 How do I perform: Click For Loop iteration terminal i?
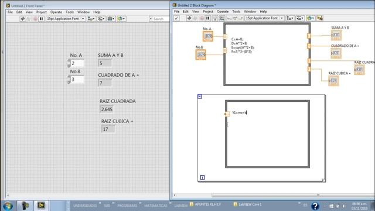(x=202, y=178)
